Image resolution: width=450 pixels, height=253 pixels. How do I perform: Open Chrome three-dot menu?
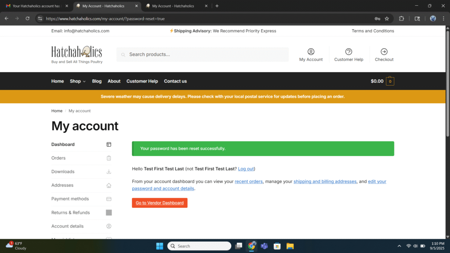tap(443, 18)
